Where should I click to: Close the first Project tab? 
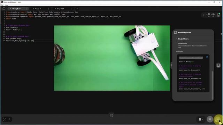(x=33, y=9)
